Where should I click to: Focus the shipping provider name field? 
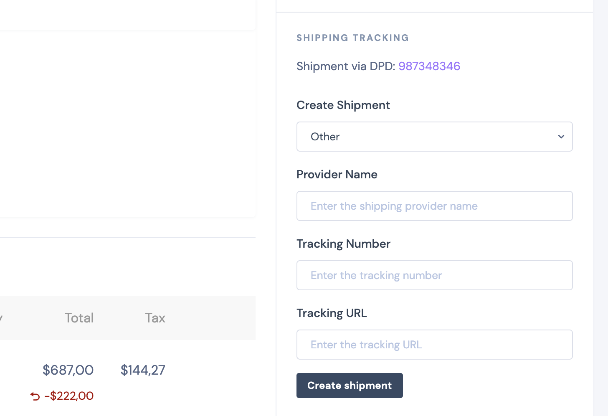click(x=434, y=206)
